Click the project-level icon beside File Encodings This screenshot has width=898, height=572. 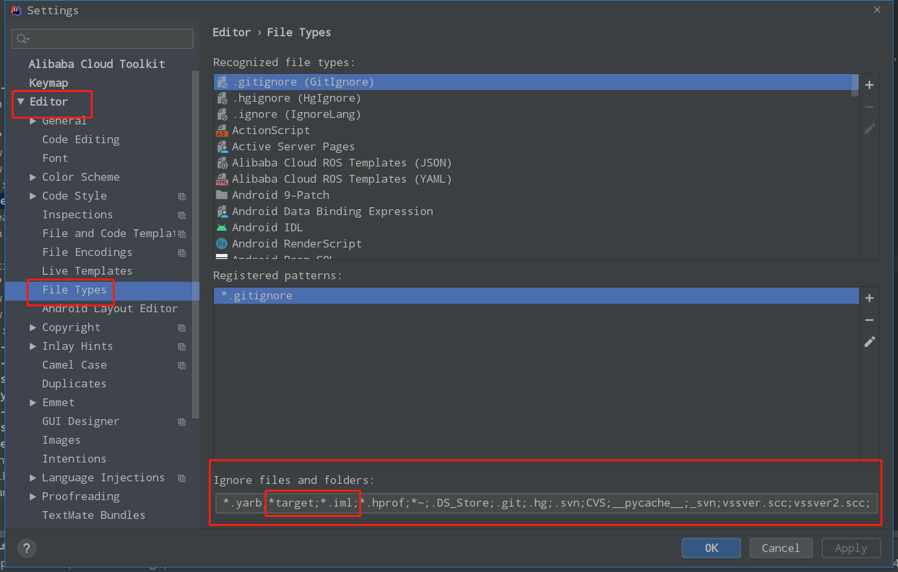(x=182, y=253)
